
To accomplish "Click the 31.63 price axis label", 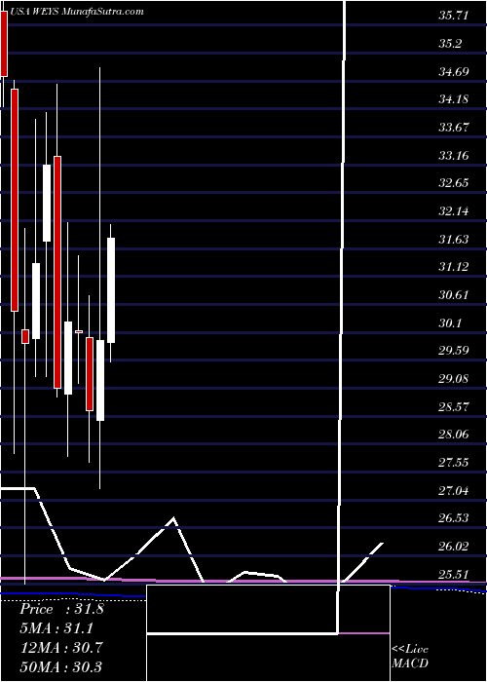I will 454,240.
